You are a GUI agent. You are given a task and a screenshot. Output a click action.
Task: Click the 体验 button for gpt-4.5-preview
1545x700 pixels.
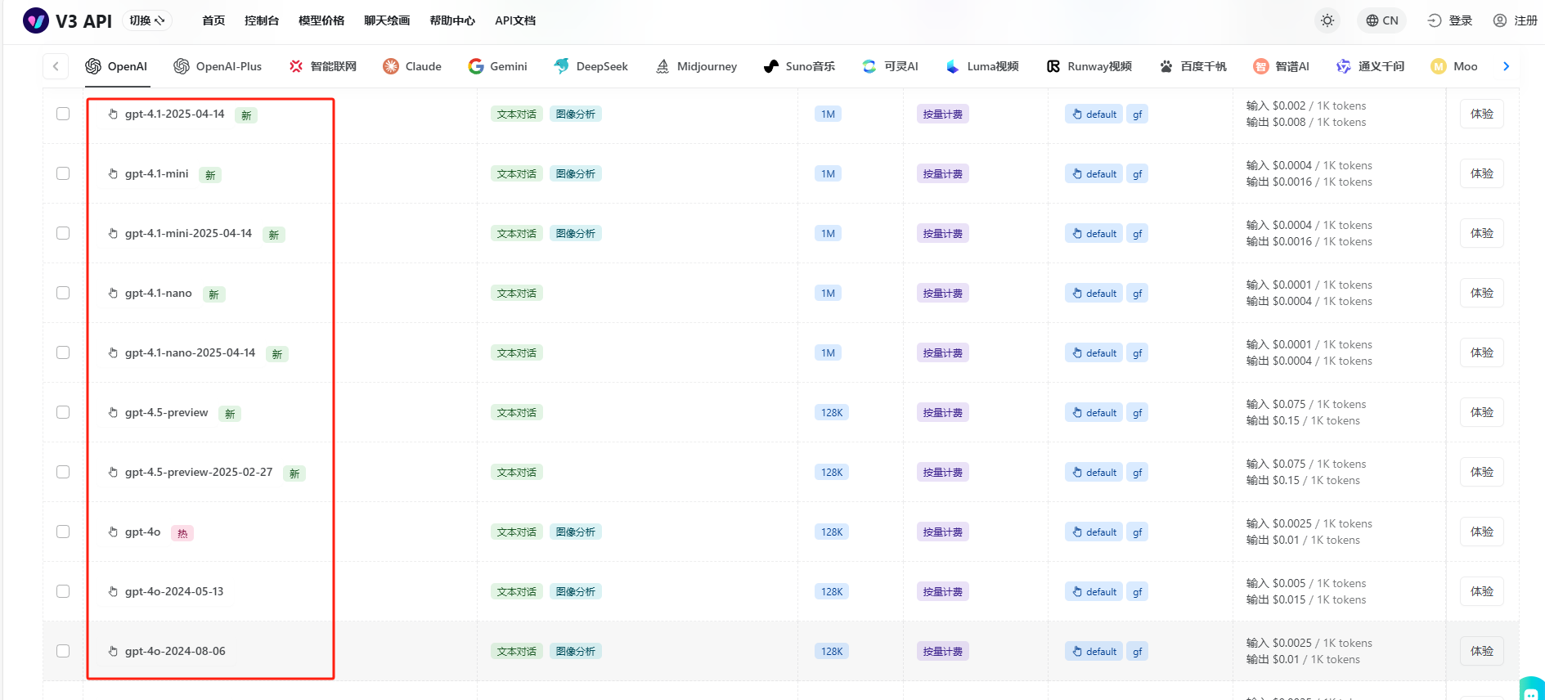pyautogui.click(x=1481, y=412)
